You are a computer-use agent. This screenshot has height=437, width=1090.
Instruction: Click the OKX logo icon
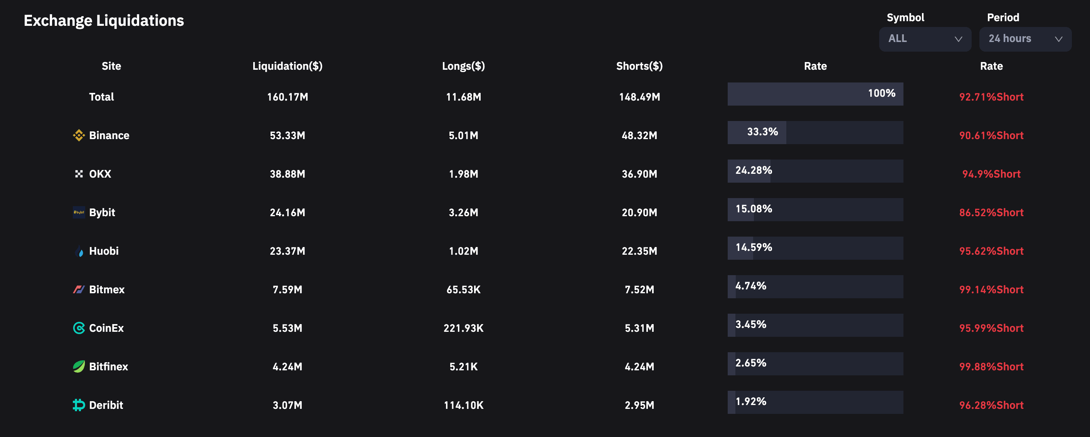point(79,174)
